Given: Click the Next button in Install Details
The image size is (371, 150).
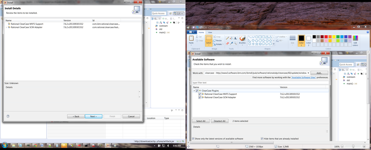Looking at the screenshot, I should (x=94, y=116).
